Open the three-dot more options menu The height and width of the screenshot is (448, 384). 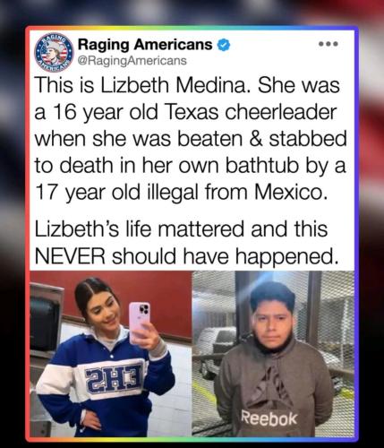328,44
